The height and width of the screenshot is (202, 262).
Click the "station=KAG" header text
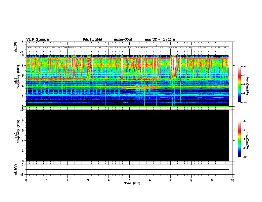coord(123,40)
